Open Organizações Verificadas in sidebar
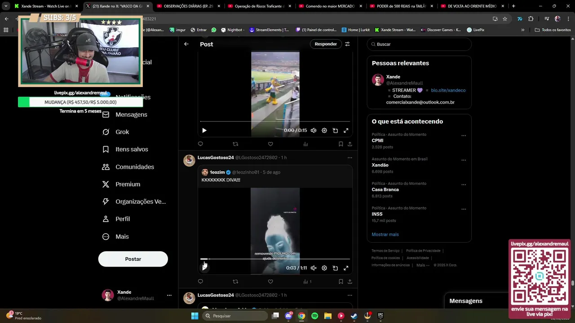 (134, 202)
